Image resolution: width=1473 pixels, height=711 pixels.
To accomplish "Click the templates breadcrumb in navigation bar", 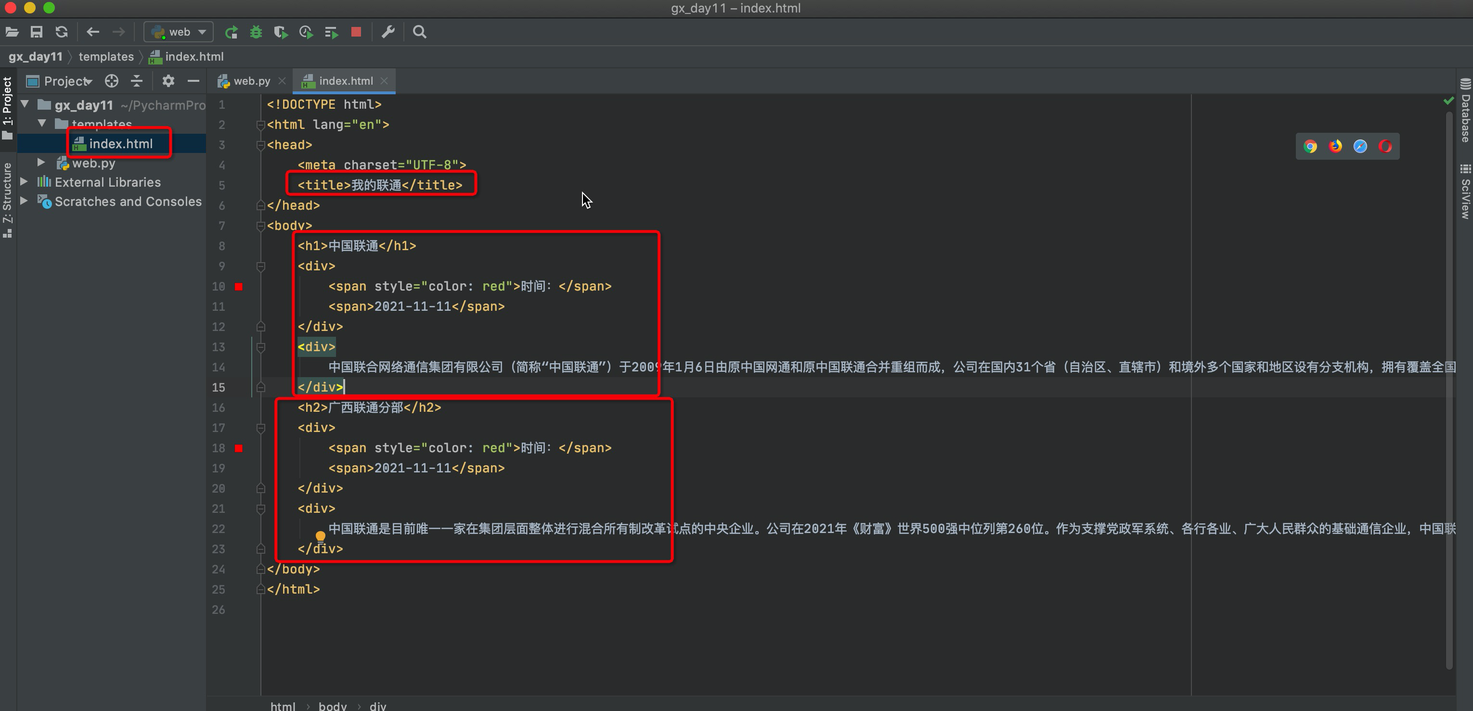I will coord(106,57).
